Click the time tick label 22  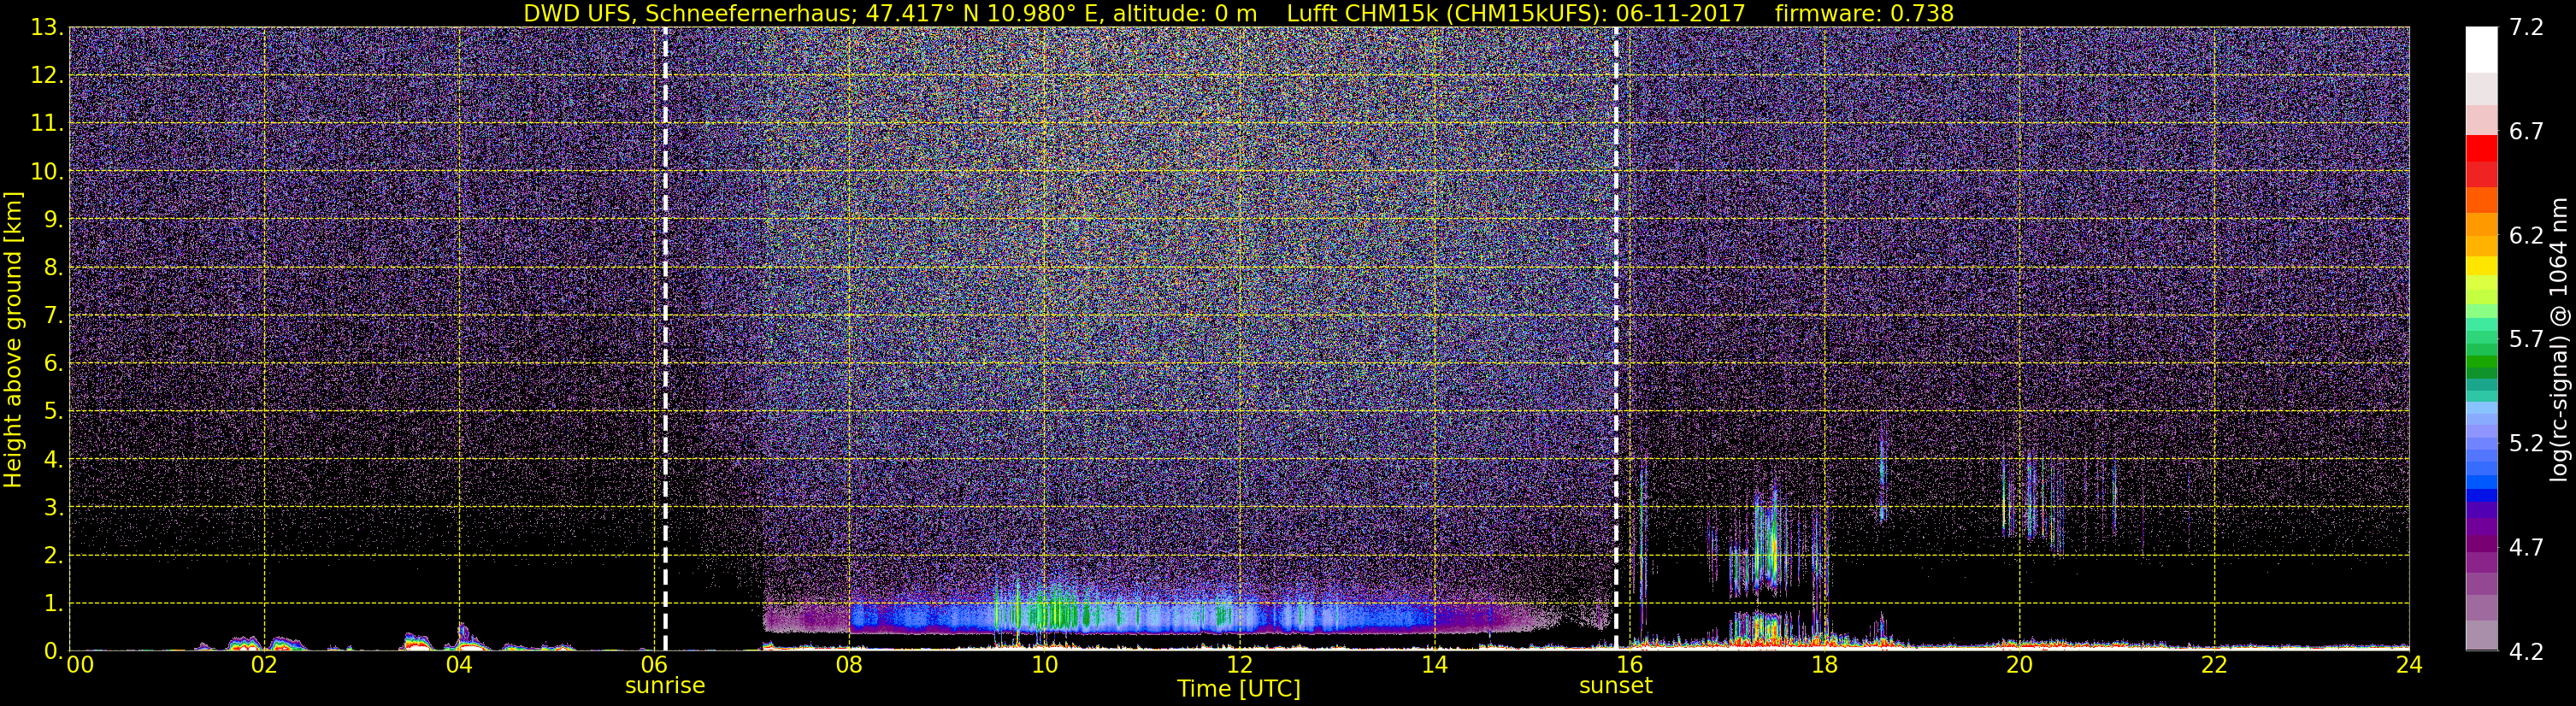point(2214,665)
